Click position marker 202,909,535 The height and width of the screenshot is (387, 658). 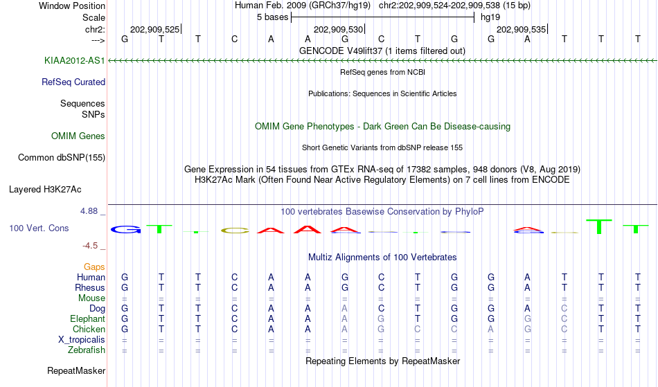click(522, 29)
